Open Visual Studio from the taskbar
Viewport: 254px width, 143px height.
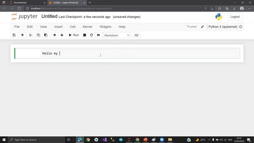click(104, 139)
